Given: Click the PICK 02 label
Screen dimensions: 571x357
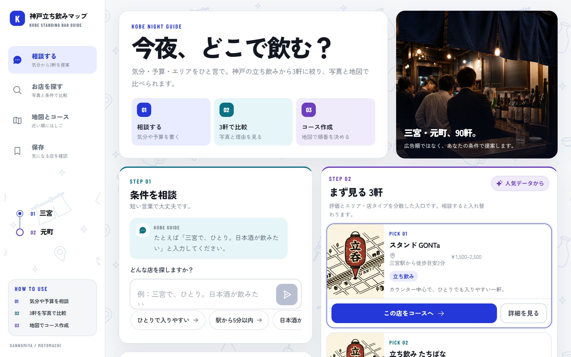Looking at the screenshot, I should tap(399, 343).
